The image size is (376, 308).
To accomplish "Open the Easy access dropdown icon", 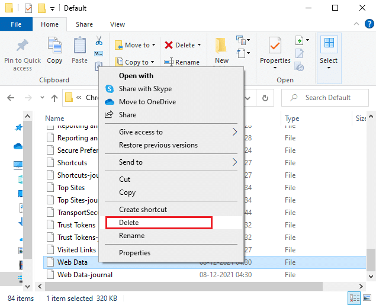I will click(243, 53).
